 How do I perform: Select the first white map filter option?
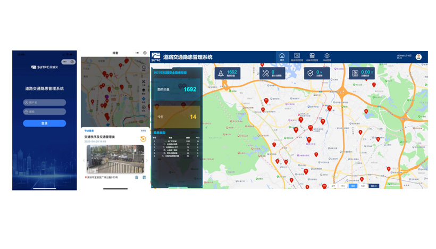click(x=333, y=186)
